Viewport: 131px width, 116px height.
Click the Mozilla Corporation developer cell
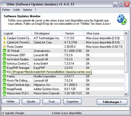click(x=45, y=76)
